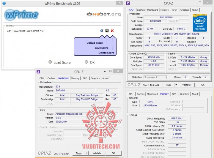Select the Load Score radio button

(x=50, y=62)
